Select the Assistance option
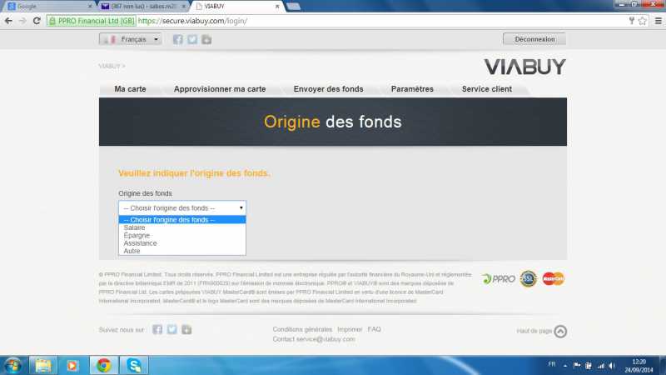This screenshot has width=666, height=375. pos(182,243)
